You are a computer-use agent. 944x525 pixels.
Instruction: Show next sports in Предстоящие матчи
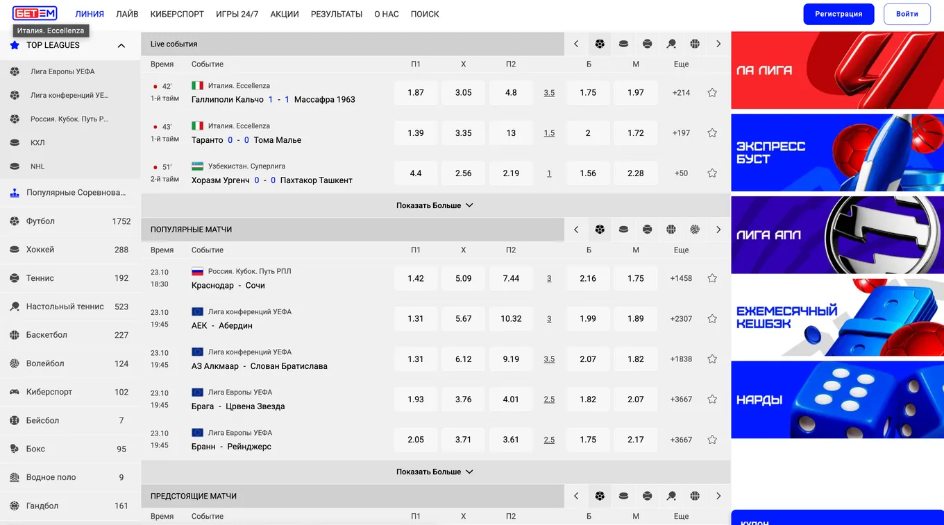click(x=718, y=496)
